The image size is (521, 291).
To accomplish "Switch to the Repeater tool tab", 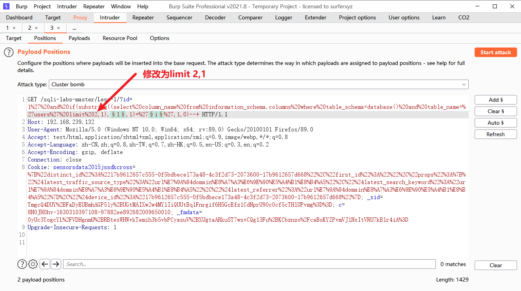I will coord(143,17).
